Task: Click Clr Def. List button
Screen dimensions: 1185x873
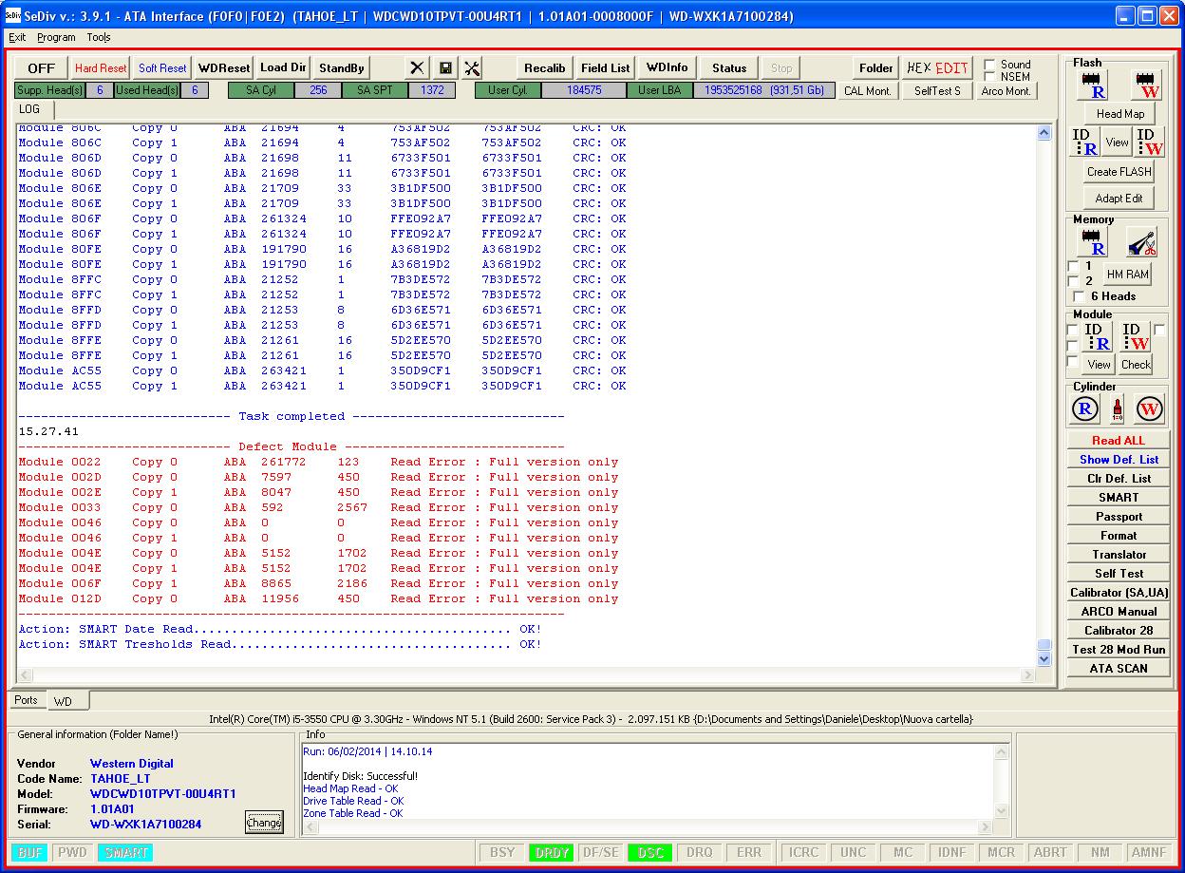Action: point(1119,479)
